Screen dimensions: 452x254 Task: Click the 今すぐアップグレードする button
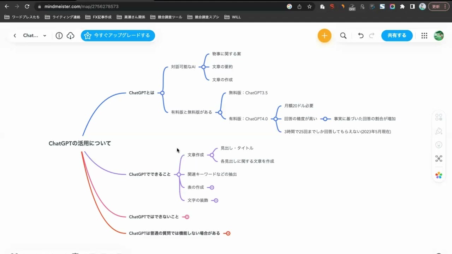(x=118, y=36)
